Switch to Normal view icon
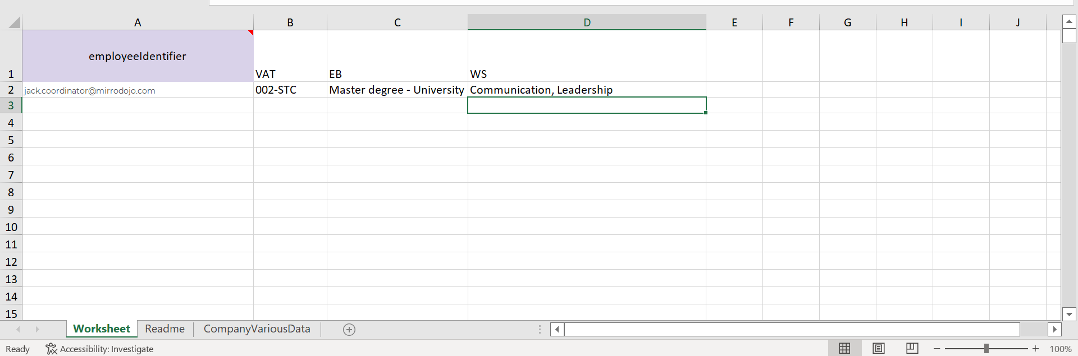Screen dimensions: 1078x356 [x=844, y=349]
